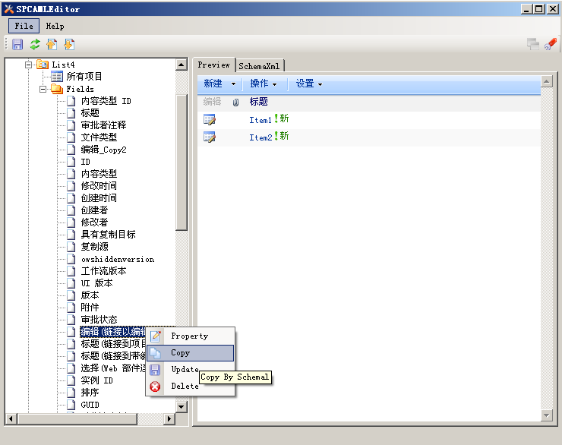562x445 pixels.
Task: Select the 创建者 field
Action: (94, 210)
